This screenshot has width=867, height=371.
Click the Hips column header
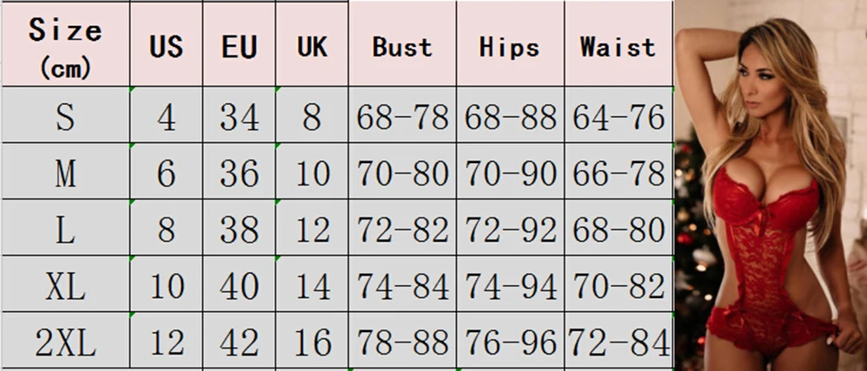pyautogui.click(x=510, y=44)
